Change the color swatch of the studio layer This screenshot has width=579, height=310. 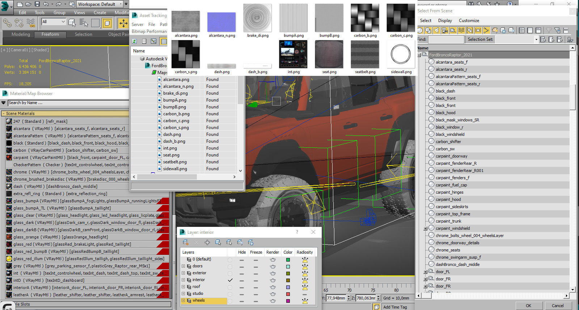(x=288, y=294)
